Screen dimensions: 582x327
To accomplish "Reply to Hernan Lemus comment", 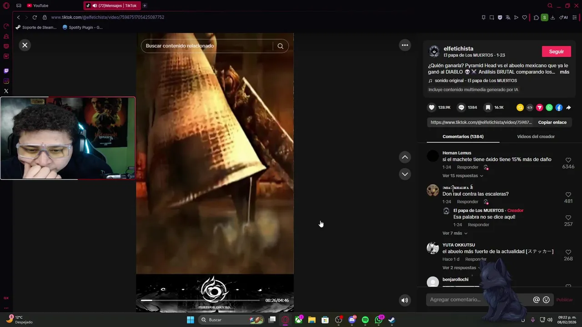I will pyautogui.click(x=467, y=167).
